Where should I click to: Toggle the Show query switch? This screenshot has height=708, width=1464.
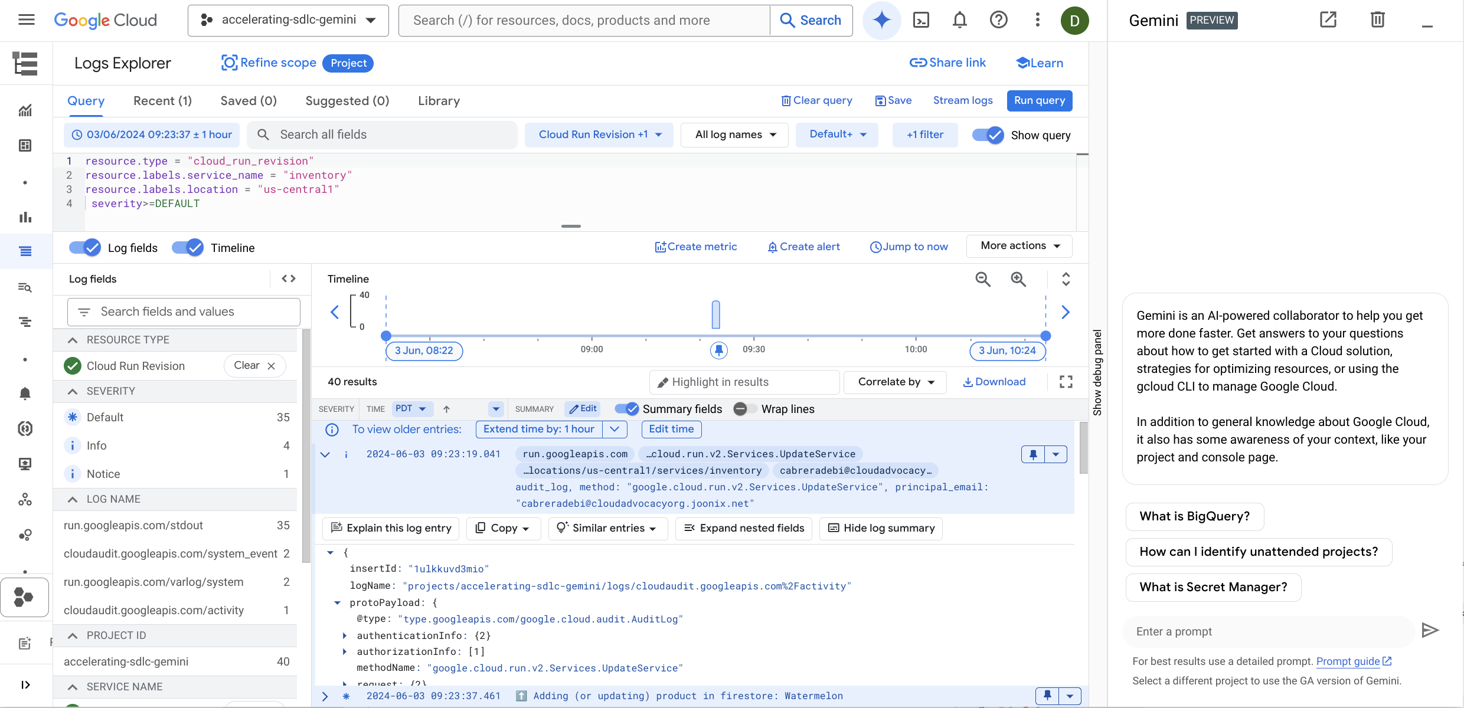click(988, 135)
